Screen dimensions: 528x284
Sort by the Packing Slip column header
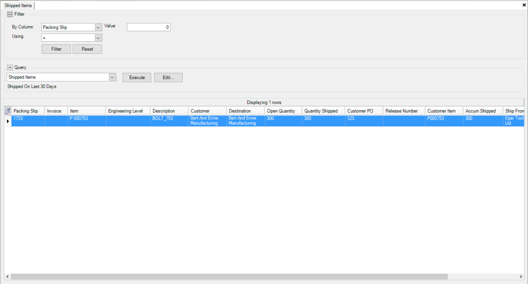(x=28, y=111)
